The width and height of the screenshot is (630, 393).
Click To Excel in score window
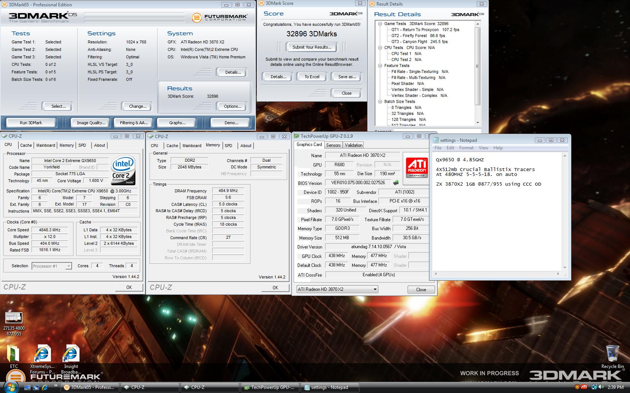click(x=312, y=77)
